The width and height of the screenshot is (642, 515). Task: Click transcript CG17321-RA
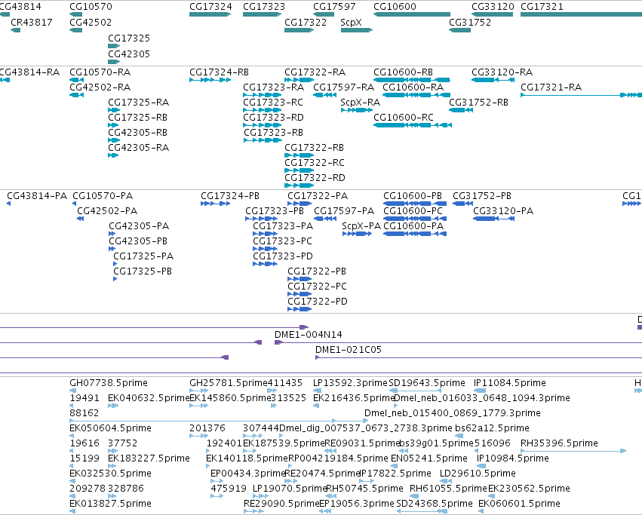pyautogui.click(x=551, y=87)
